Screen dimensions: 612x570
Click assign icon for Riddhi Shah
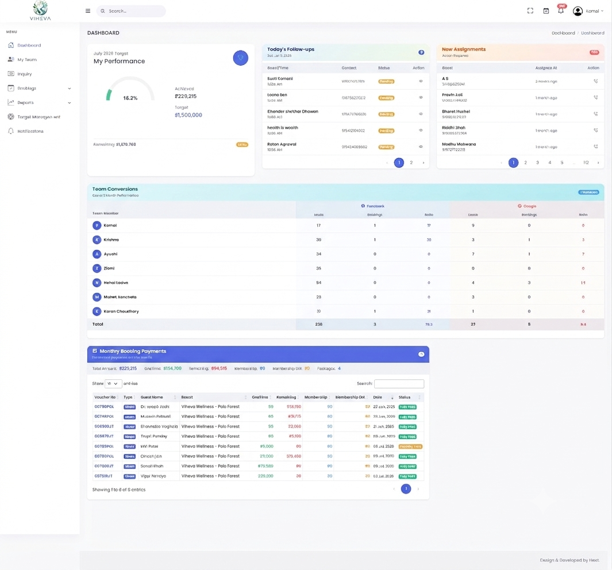coord(595,130)
